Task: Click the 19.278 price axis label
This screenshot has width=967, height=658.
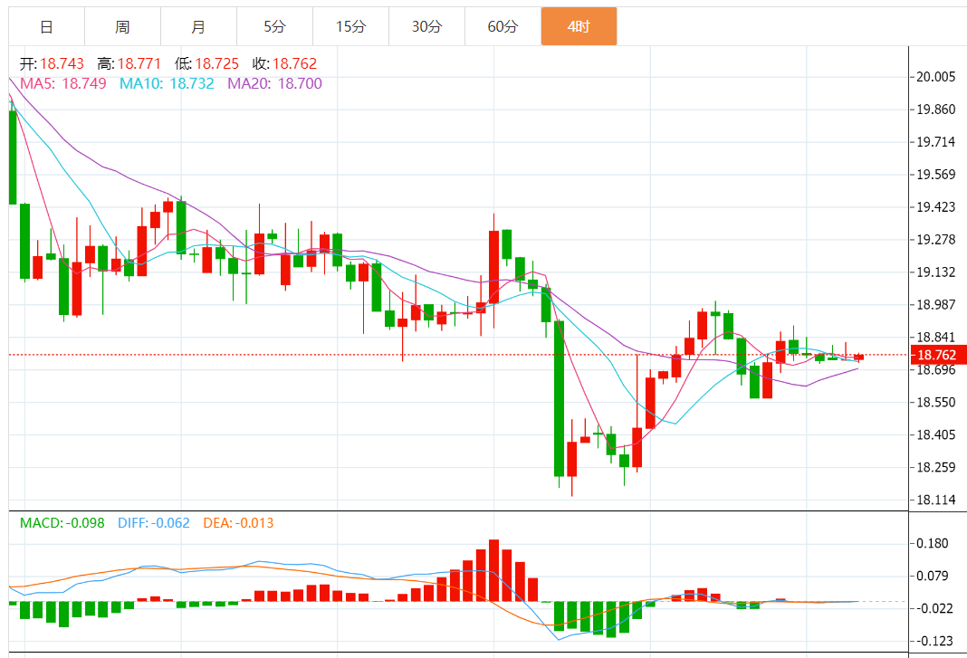Action: tap(935, 239)
